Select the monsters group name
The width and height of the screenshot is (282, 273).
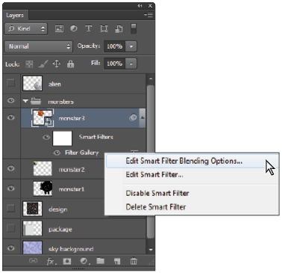pos(61,102)
